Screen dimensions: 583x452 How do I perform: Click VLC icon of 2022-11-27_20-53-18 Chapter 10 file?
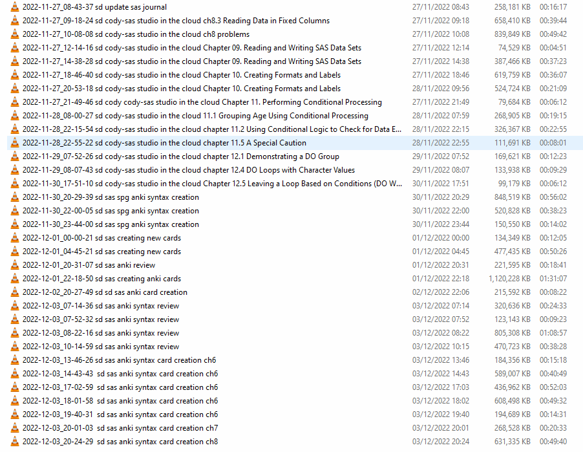[15, 89]
